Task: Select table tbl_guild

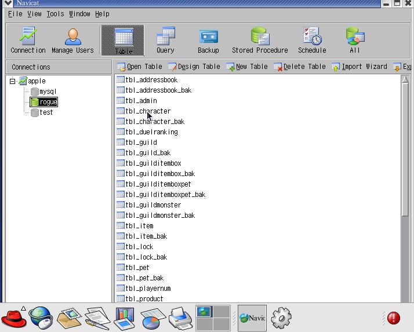Action: tap(137, 143)
